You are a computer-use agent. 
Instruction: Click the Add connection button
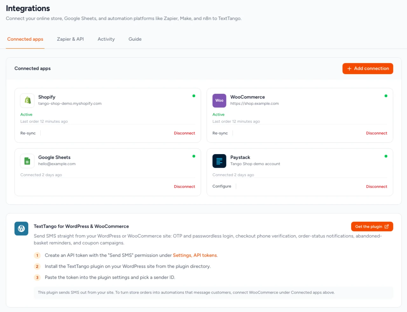[368, 69]
